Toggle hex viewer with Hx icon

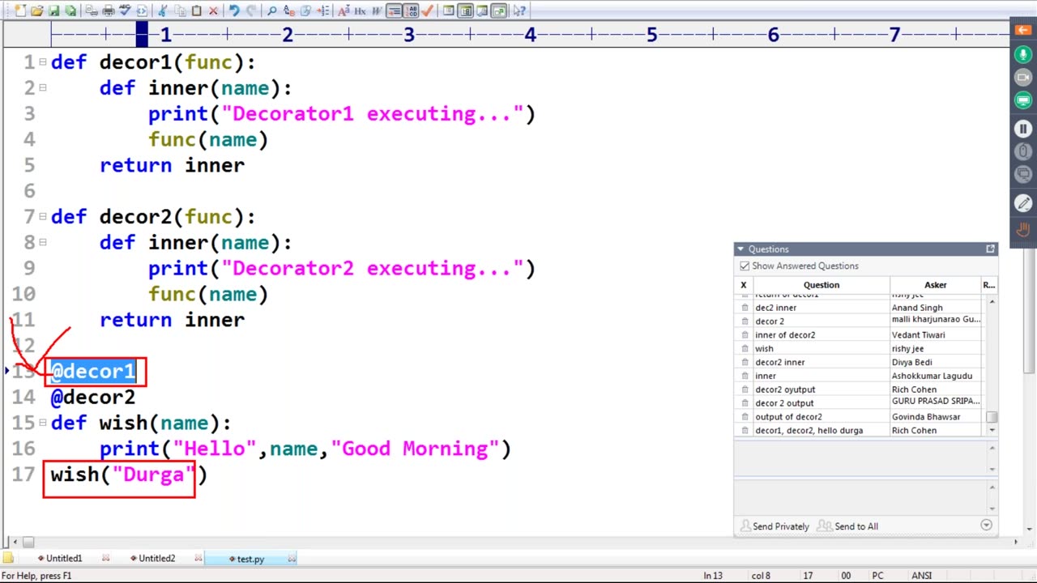point(360,11)
